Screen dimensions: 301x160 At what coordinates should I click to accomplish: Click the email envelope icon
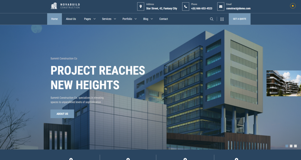pyautogui.click(x=221, y=6)
